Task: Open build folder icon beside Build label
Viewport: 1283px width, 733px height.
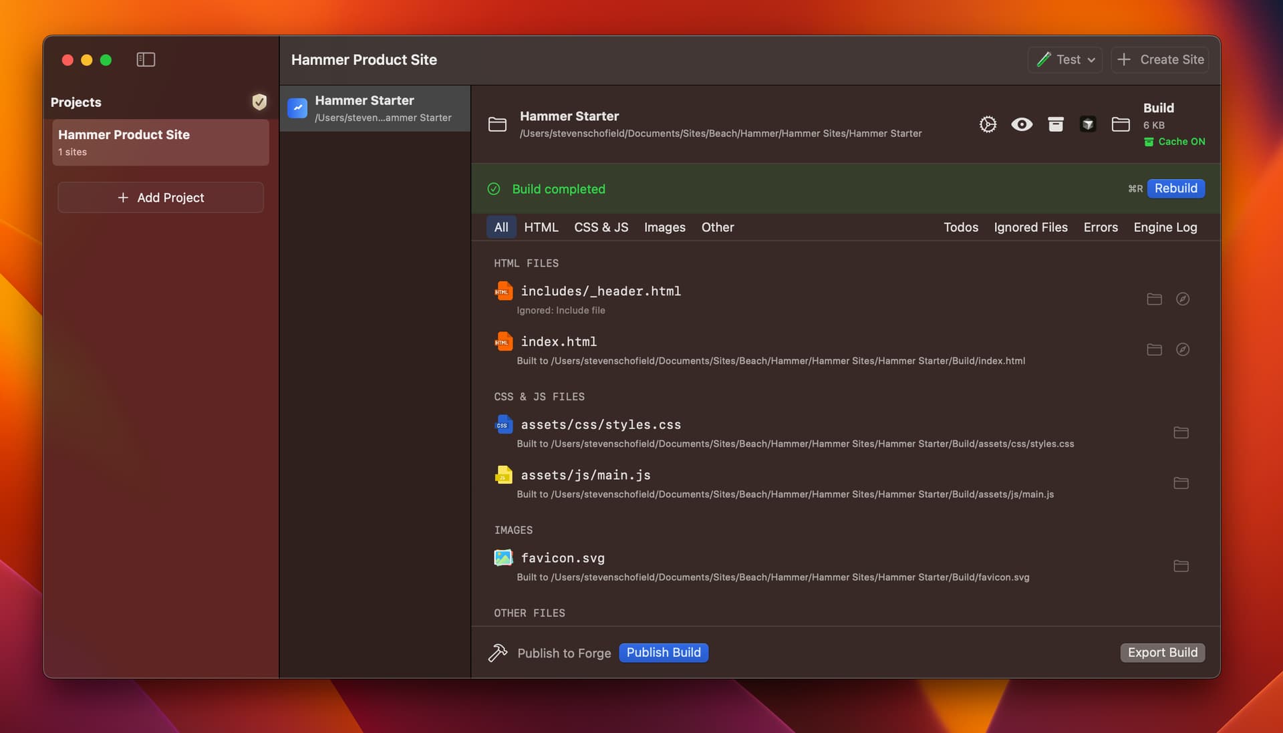Action: coord(1120,124)
